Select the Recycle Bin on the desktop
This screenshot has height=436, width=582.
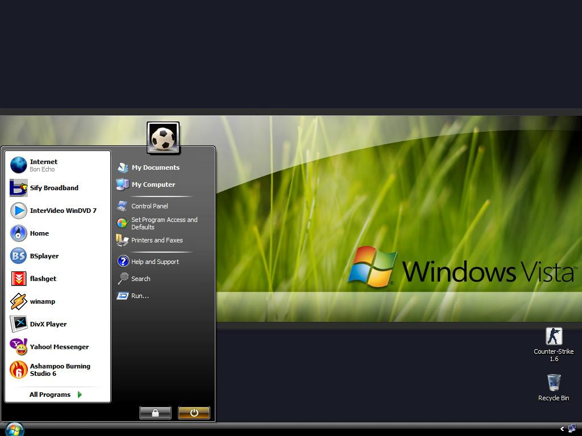pyautogui.click(x=554, y=383)
